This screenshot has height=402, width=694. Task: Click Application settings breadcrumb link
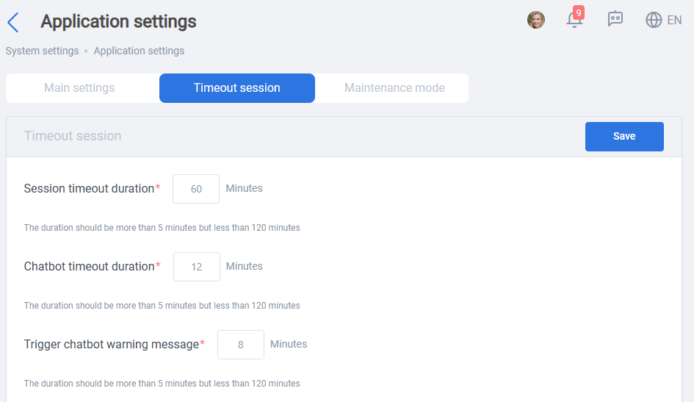click(x=139, y=51)
